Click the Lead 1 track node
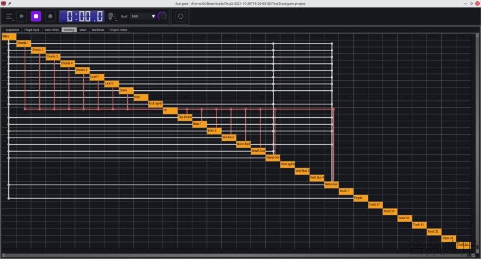 pyautogui.click(x=97, y=77)
